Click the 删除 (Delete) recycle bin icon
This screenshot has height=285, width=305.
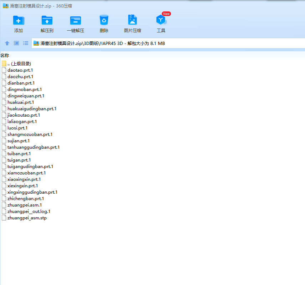pos(104,20)
